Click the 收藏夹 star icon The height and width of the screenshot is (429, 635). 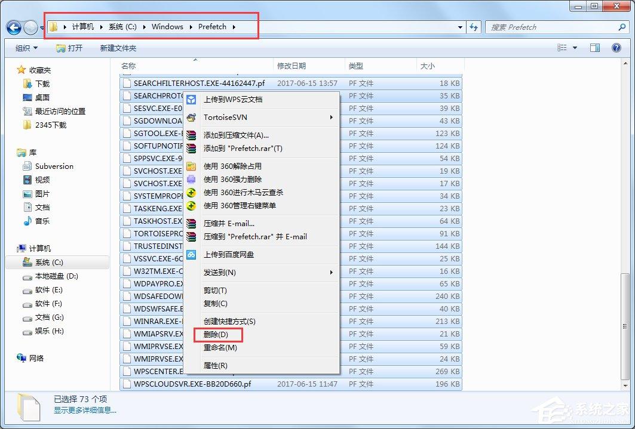click(x=21, y=70)
